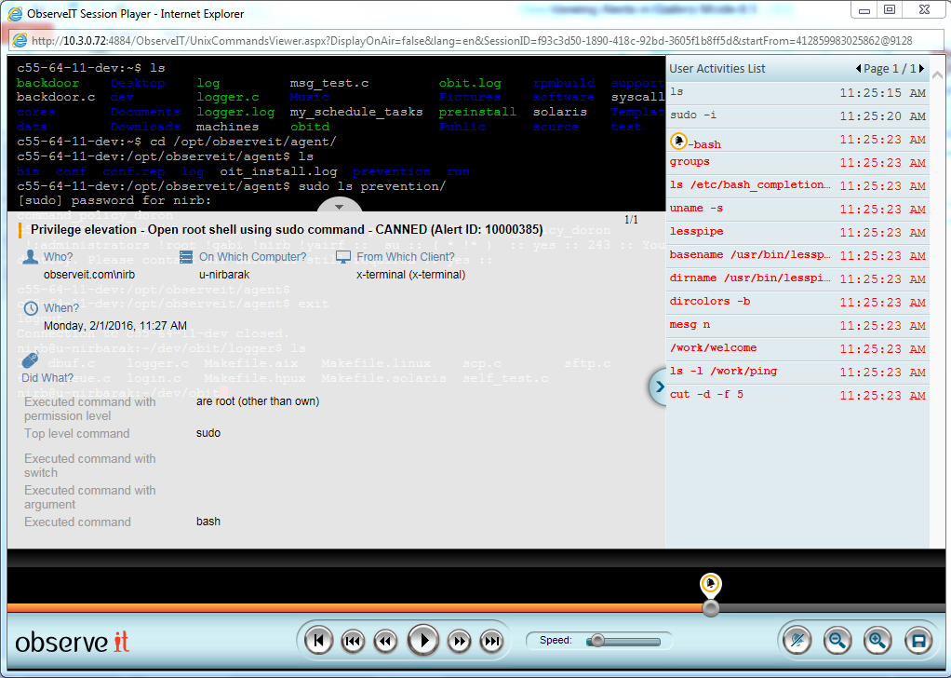The height and width of the screenshot is (678, 951).
Task: Click the rewind button
Action: coord(384,640)
